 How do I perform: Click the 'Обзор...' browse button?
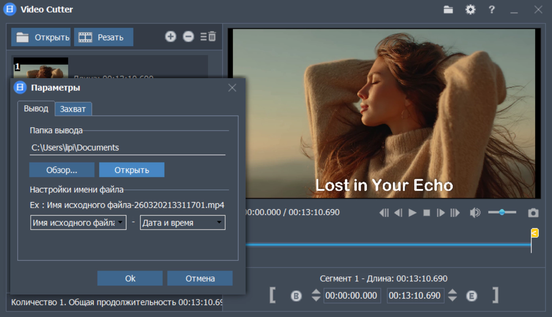pos(62,170)
